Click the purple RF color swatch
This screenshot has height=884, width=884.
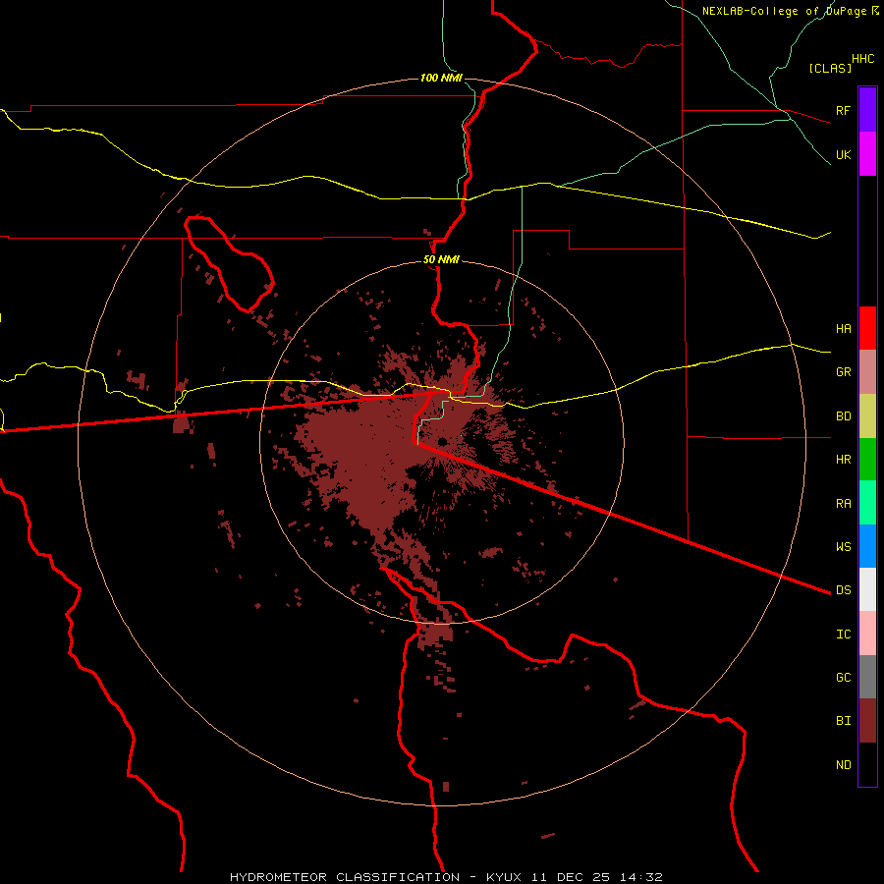867,110
